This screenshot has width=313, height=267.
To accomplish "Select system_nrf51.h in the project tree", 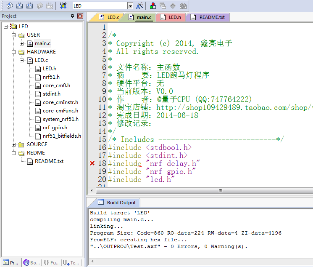I will coord(60,119).
